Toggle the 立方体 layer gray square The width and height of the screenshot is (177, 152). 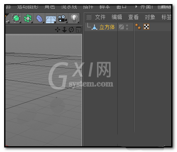click(121, 27)
